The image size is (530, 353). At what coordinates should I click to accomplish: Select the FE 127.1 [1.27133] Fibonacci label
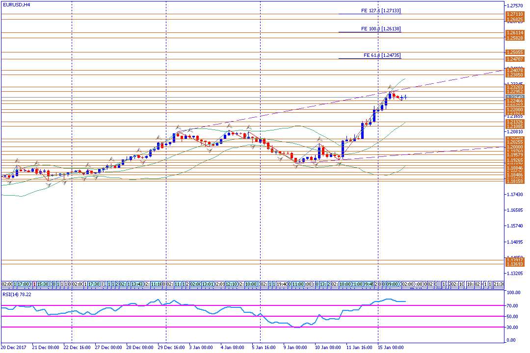[x=381, y=10]
